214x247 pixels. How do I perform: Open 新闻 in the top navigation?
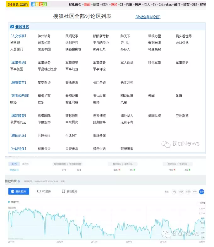87,4
